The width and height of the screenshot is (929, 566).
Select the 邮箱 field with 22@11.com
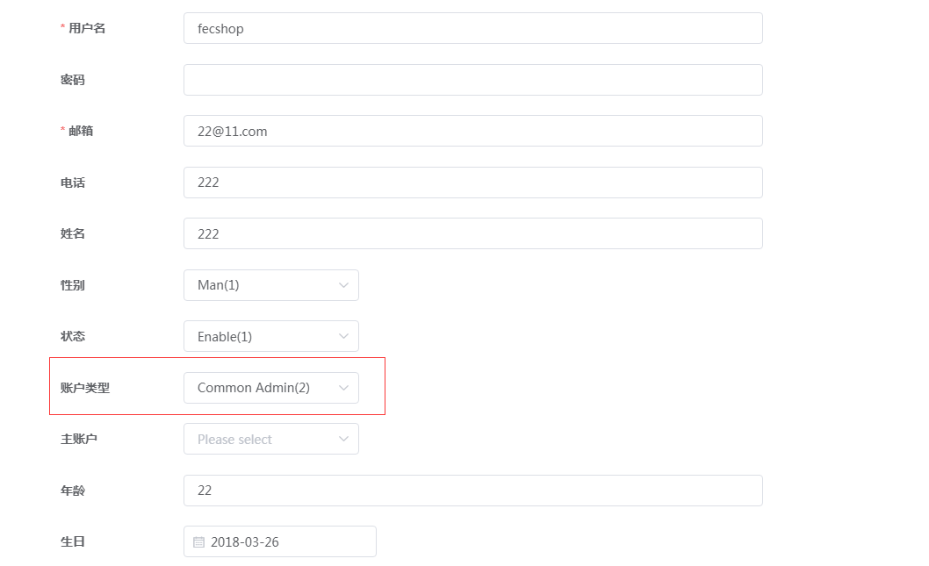472,131
